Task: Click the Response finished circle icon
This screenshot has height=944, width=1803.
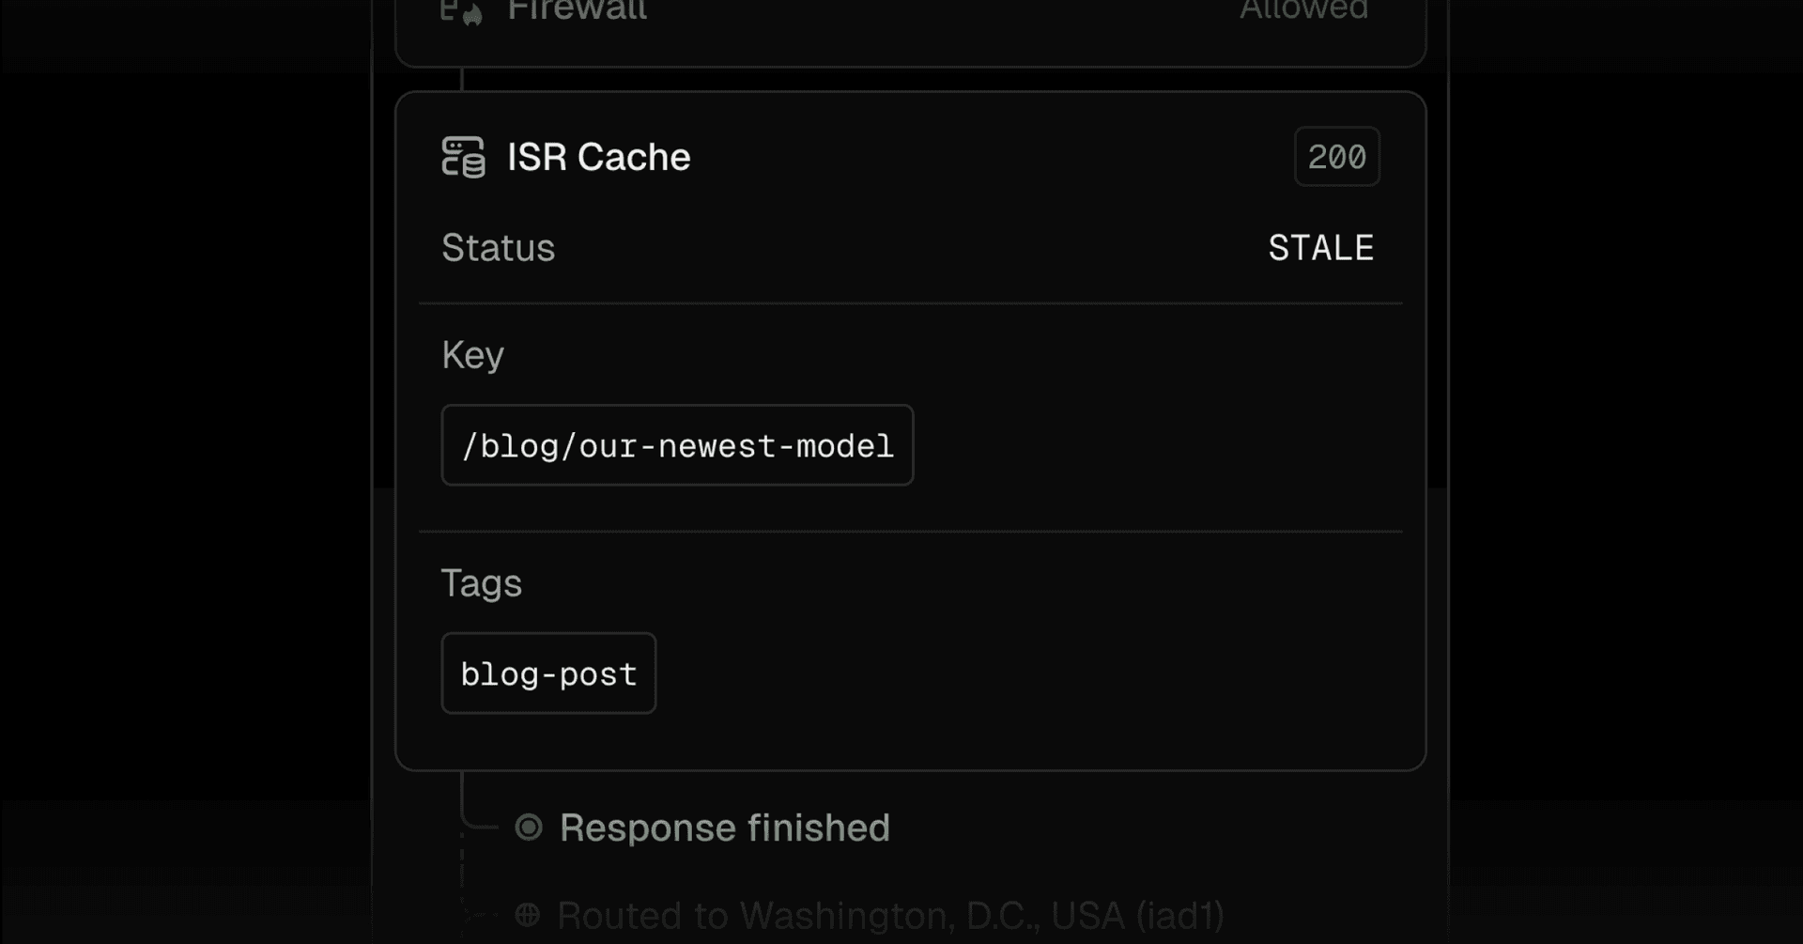Action: point(529,828)
